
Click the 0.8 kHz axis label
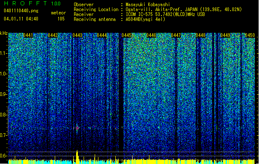[4, 115]
